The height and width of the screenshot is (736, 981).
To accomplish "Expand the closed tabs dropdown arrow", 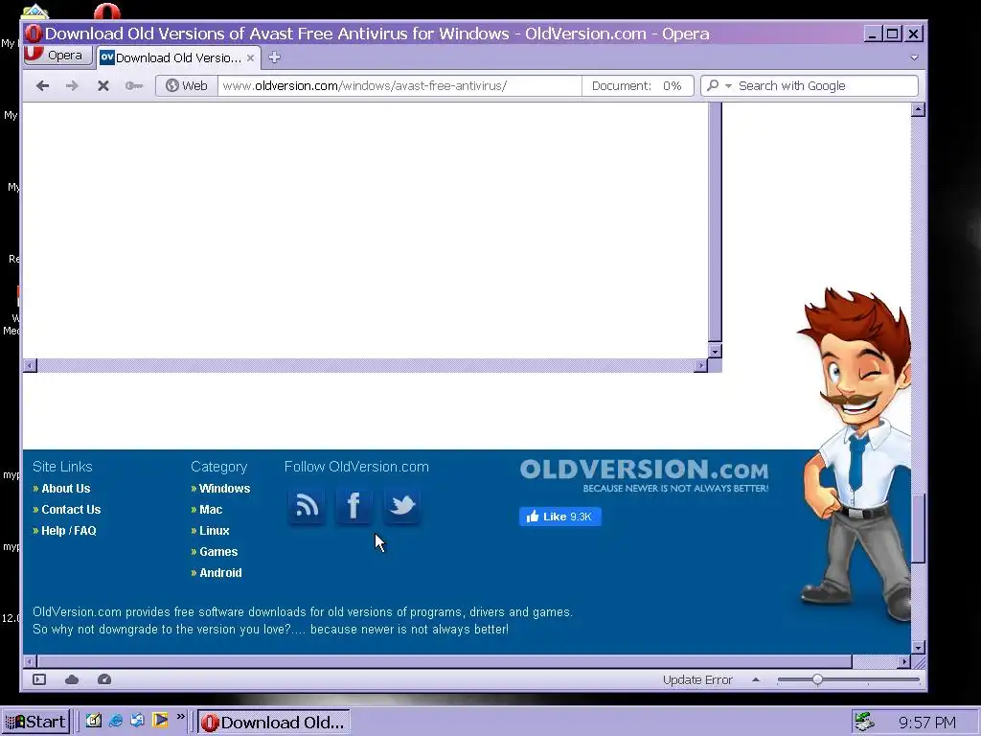I will [x=914, y=57].
